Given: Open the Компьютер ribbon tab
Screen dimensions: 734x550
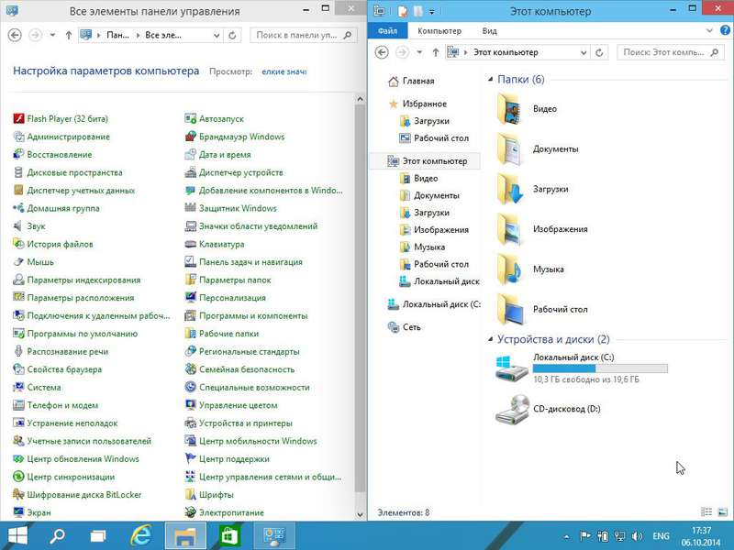Looking at the screenshot, I should (439, 30).
